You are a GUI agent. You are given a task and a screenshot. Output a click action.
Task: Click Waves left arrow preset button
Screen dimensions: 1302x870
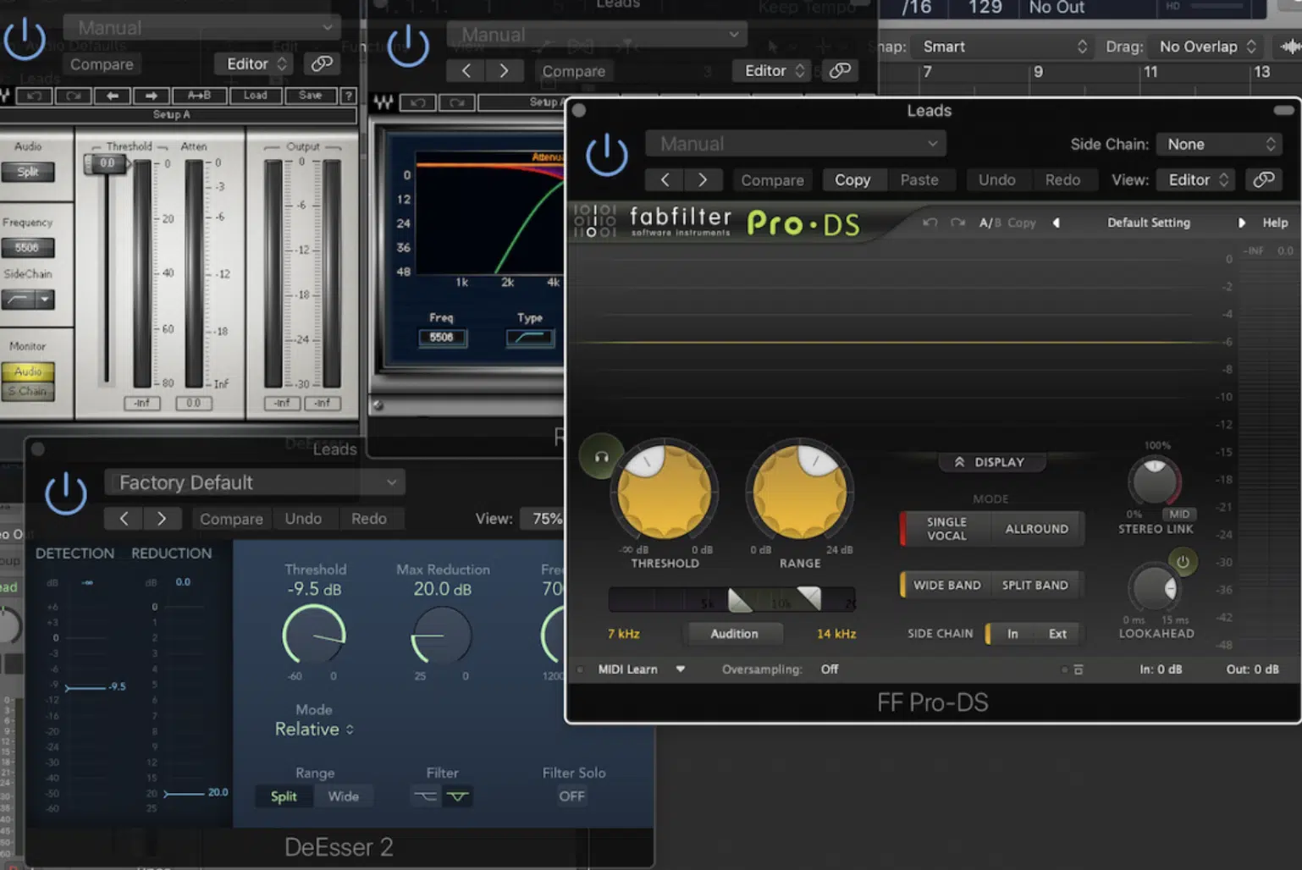(113, 96)
